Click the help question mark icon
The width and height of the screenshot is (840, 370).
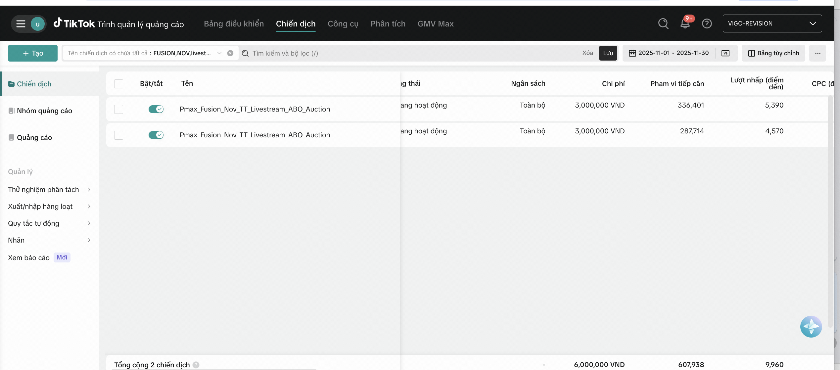[x=707, y=23]
